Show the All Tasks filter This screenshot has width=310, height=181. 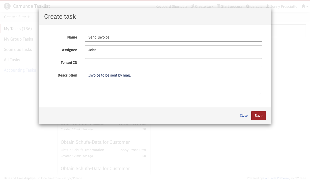click(12, 60)
